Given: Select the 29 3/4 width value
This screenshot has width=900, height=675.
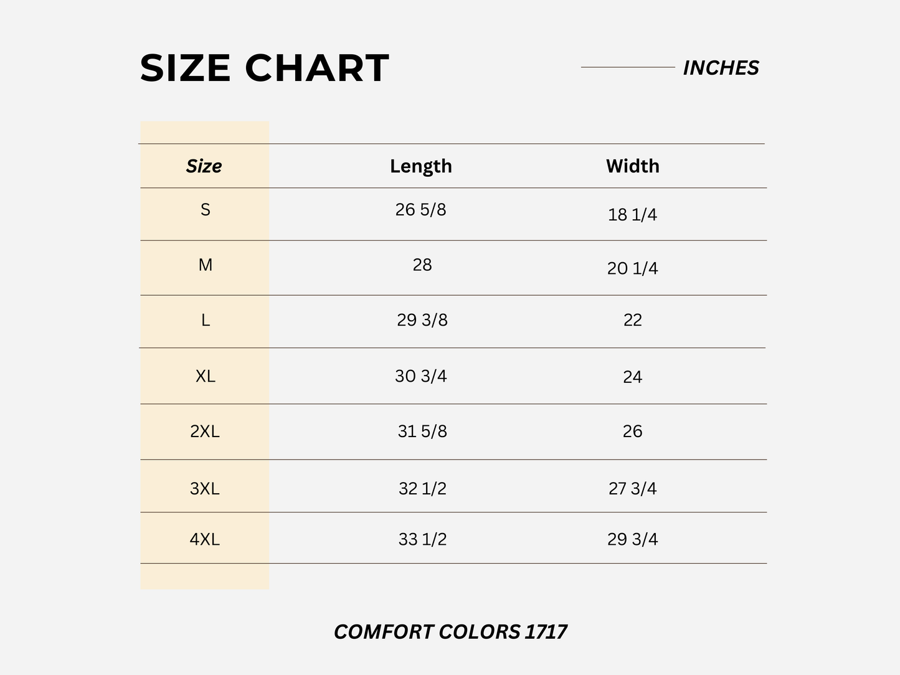Looking at the screenshot, I should tap(632, 539).
